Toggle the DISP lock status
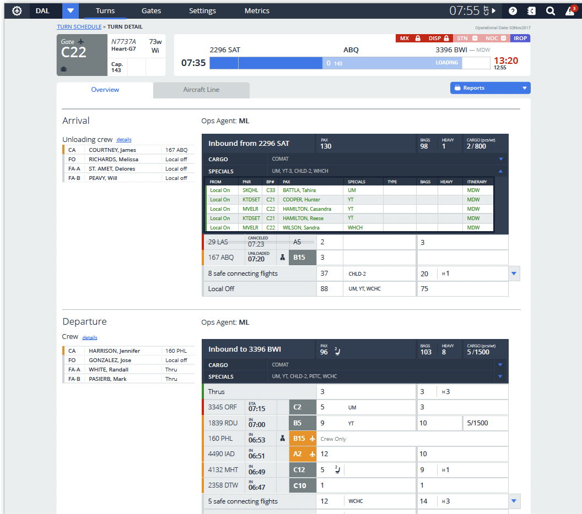 (x=438, y=39)
